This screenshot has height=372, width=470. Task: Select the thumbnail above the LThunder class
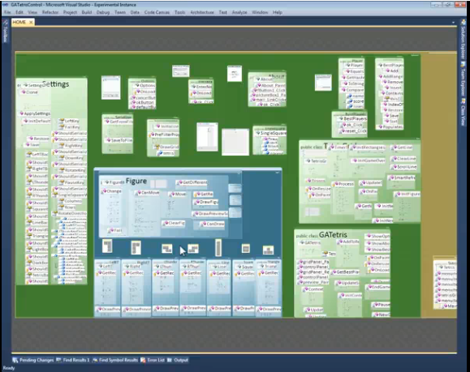pos(167,249)
